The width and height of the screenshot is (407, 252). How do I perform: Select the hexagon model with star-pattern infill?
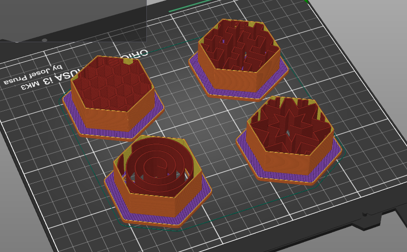click(289, 141)
